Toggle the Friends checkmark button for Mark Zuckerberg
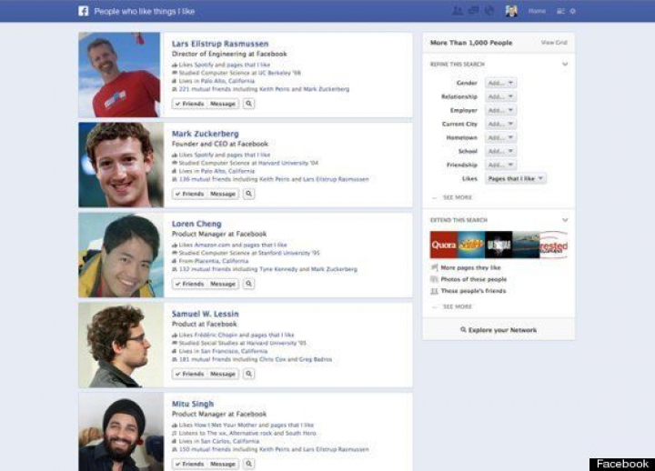 point(189,194)
